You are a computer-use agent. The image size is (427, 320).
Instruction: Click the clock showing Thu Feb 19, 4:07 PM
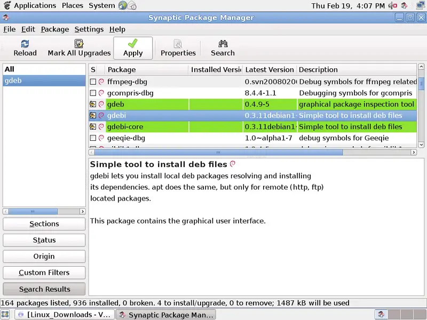(x=348, y=6)
